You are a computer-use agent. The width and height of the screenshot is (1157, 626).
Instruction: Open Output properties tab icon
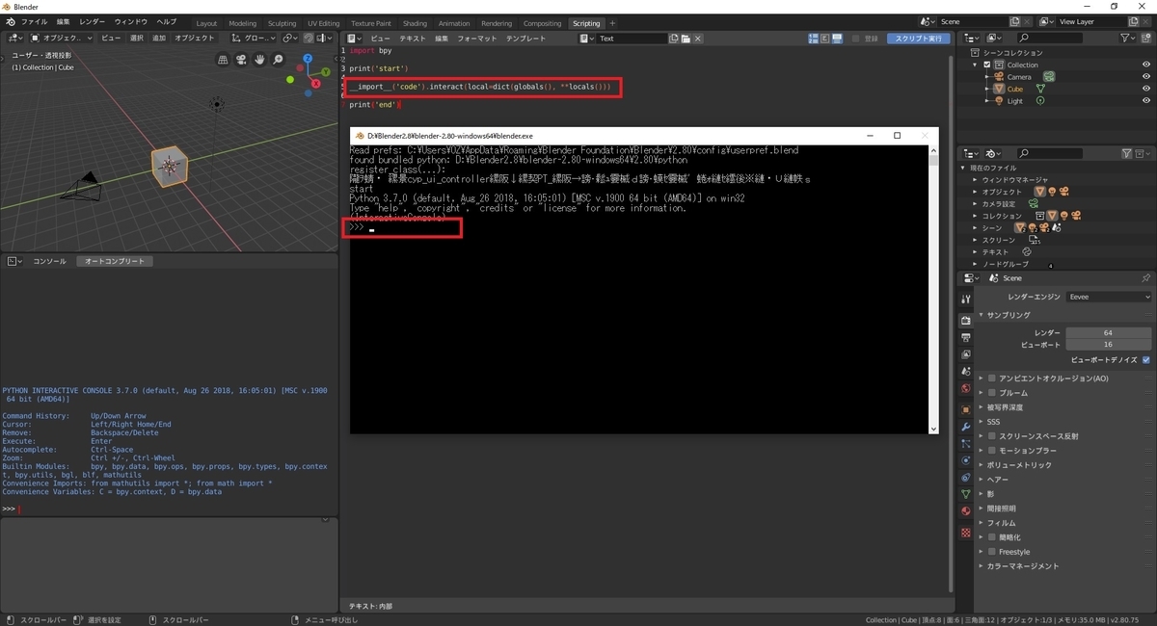point(965,337)
